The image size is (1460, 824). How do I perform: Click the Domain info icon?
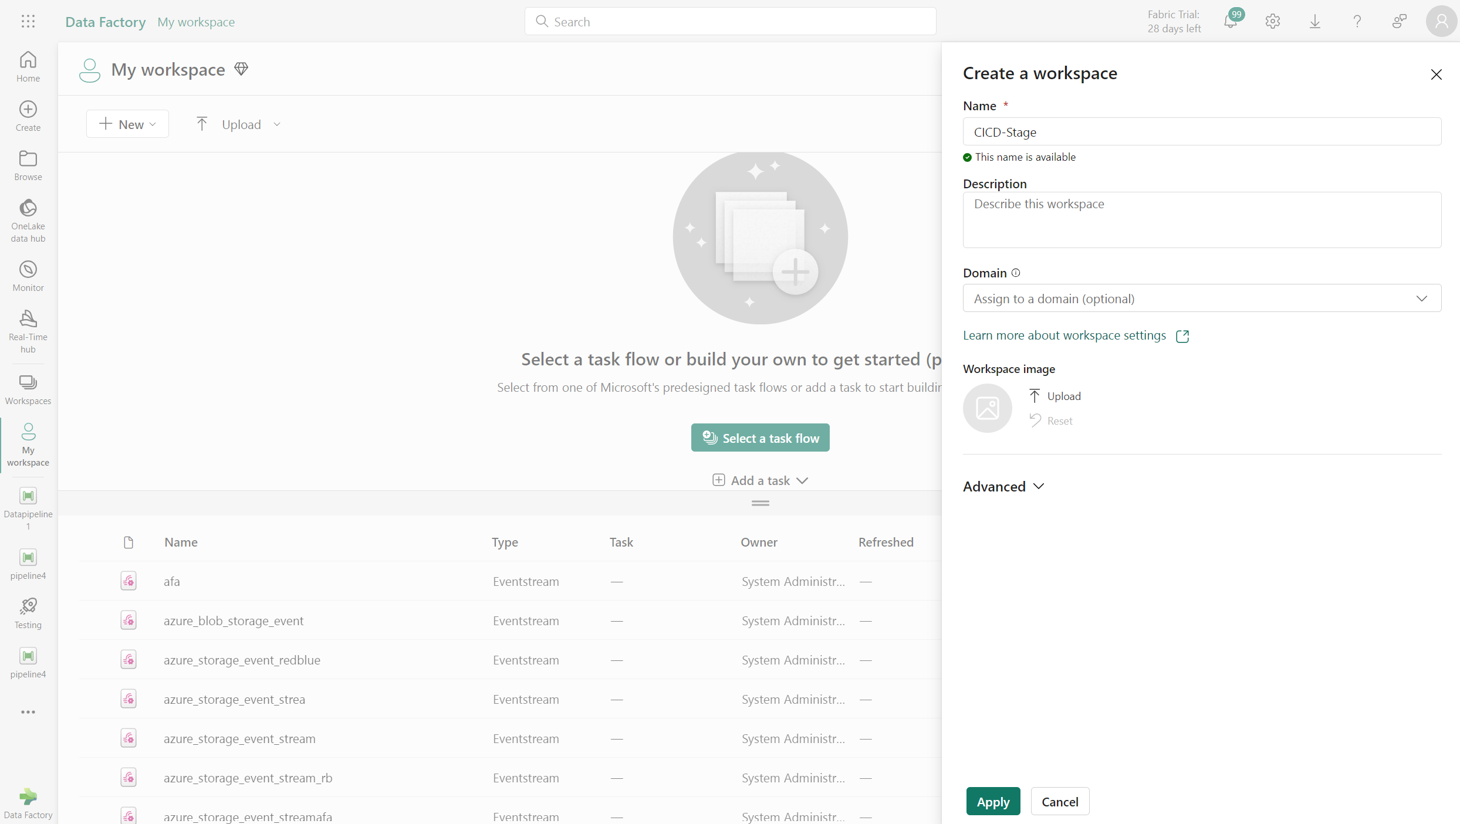(1016, 273)
